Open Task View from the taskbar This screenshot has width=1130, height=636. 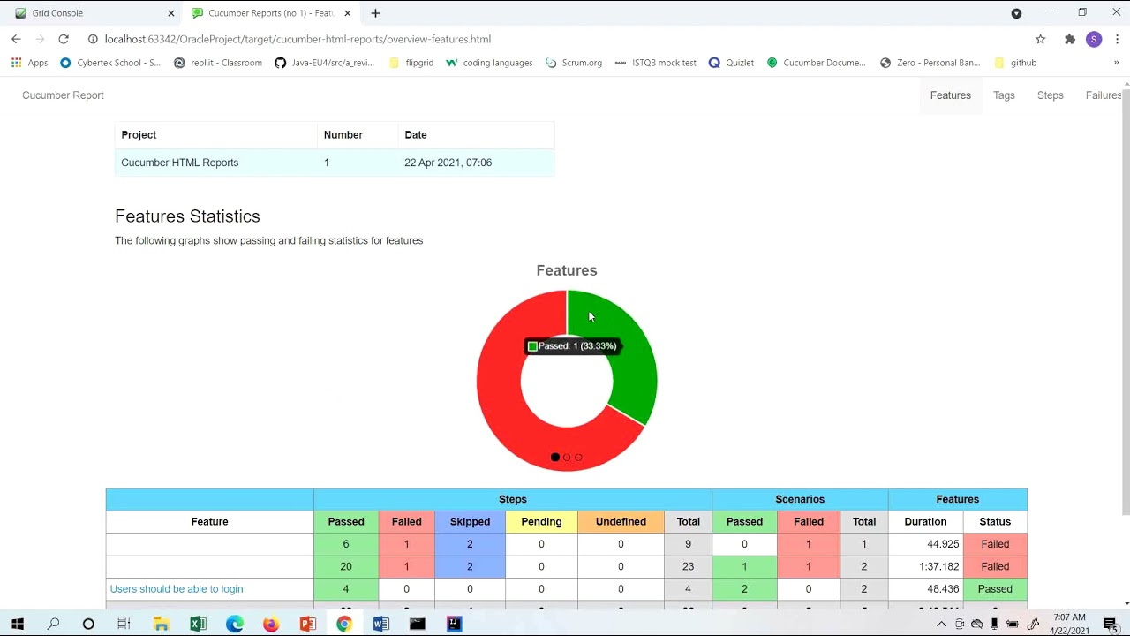point(124,624)
